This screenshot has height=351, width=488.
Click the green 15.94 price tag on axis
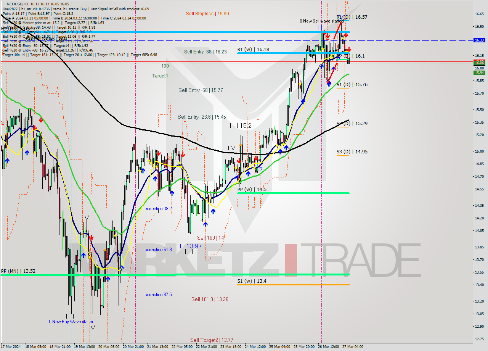click(479, 72)
